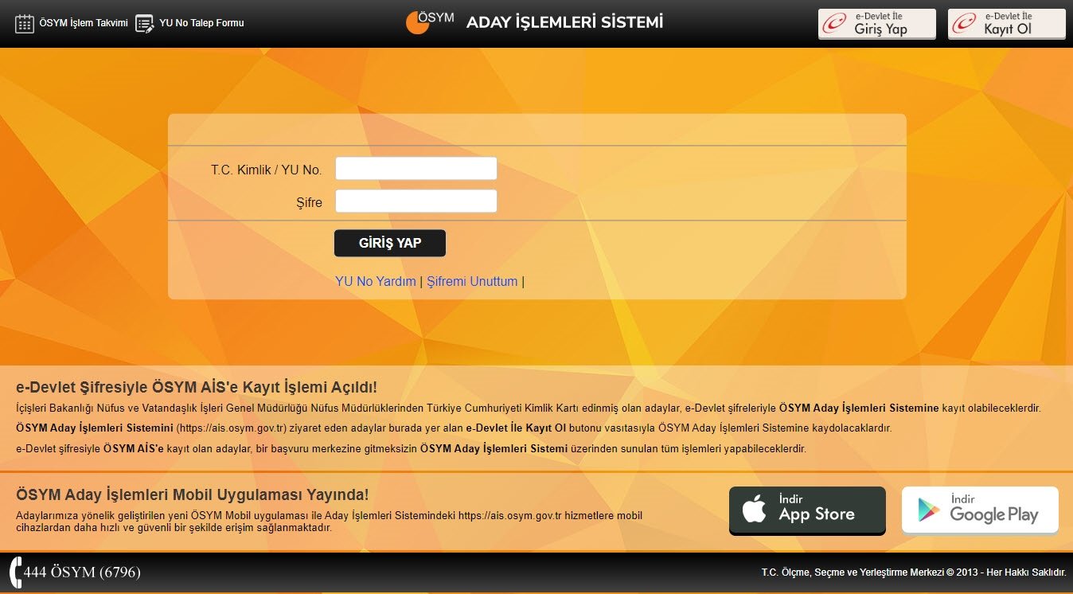
Task: Click the Google Play triangle logo
Action: pyautogui.click(x=927, y=510)
